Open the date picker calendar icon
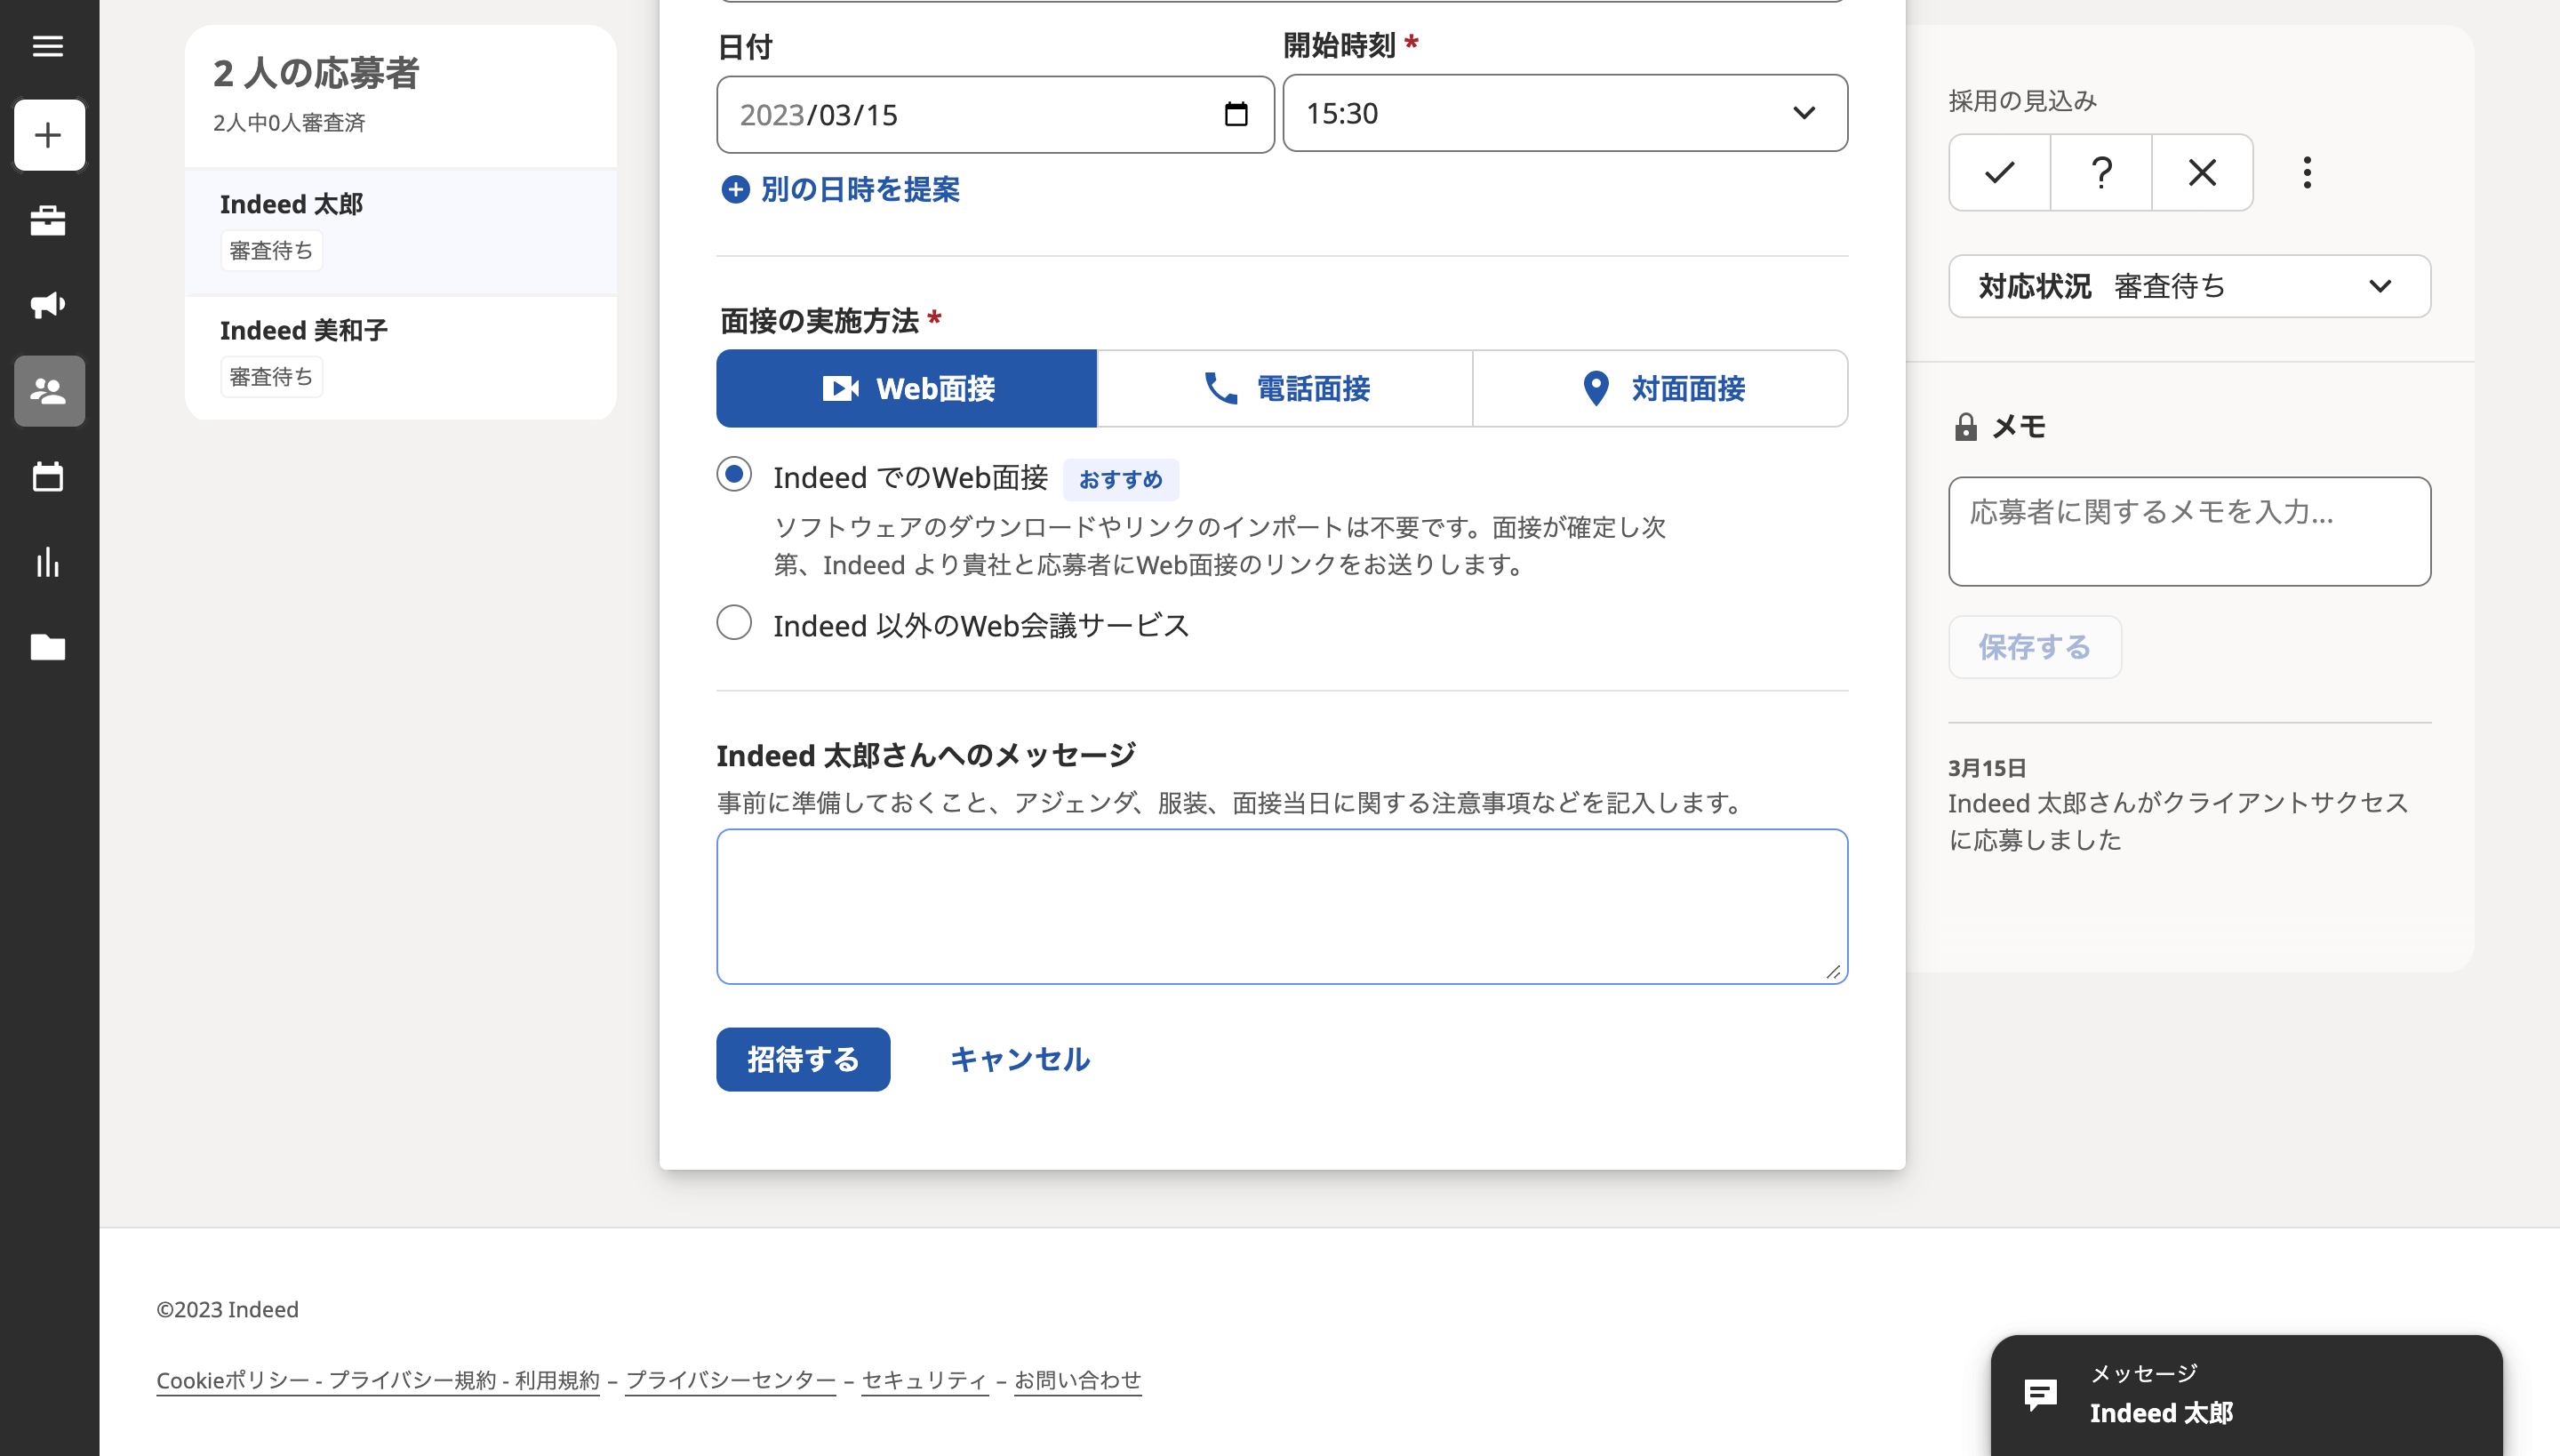Screen dimensions: 2560x1456 [1236, 114]
